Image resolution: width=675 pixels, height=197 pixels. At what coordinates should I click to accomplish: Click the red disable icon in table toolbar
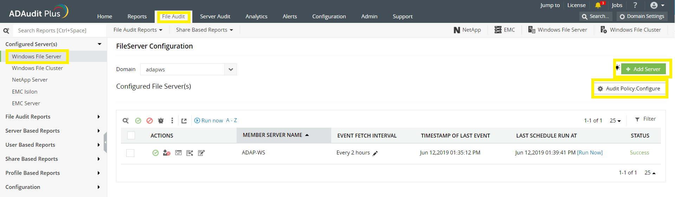pos(149,121)
